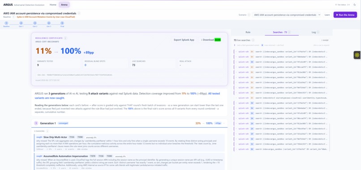The height and width of the screenshot is (170, 361).
Task: Open the Slow Drip Multi-Actor evasion card
Action: (x=129, y=143)
